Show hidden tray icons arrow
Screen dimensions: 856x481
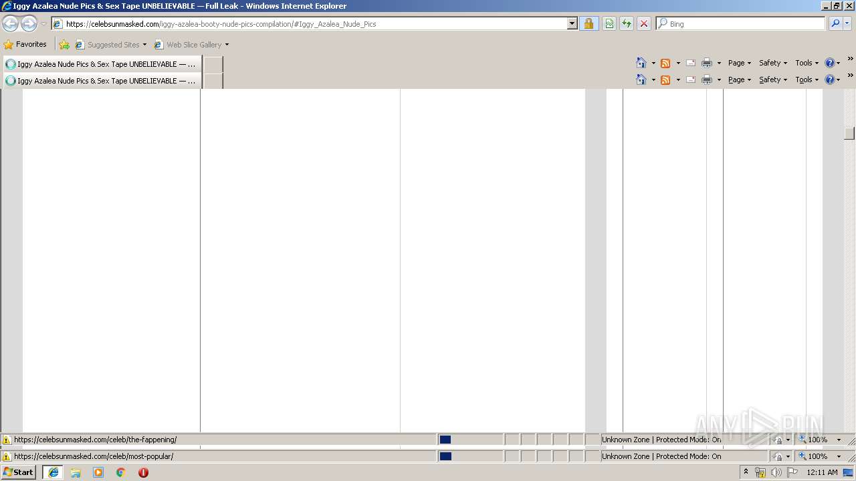click(746, 472)
